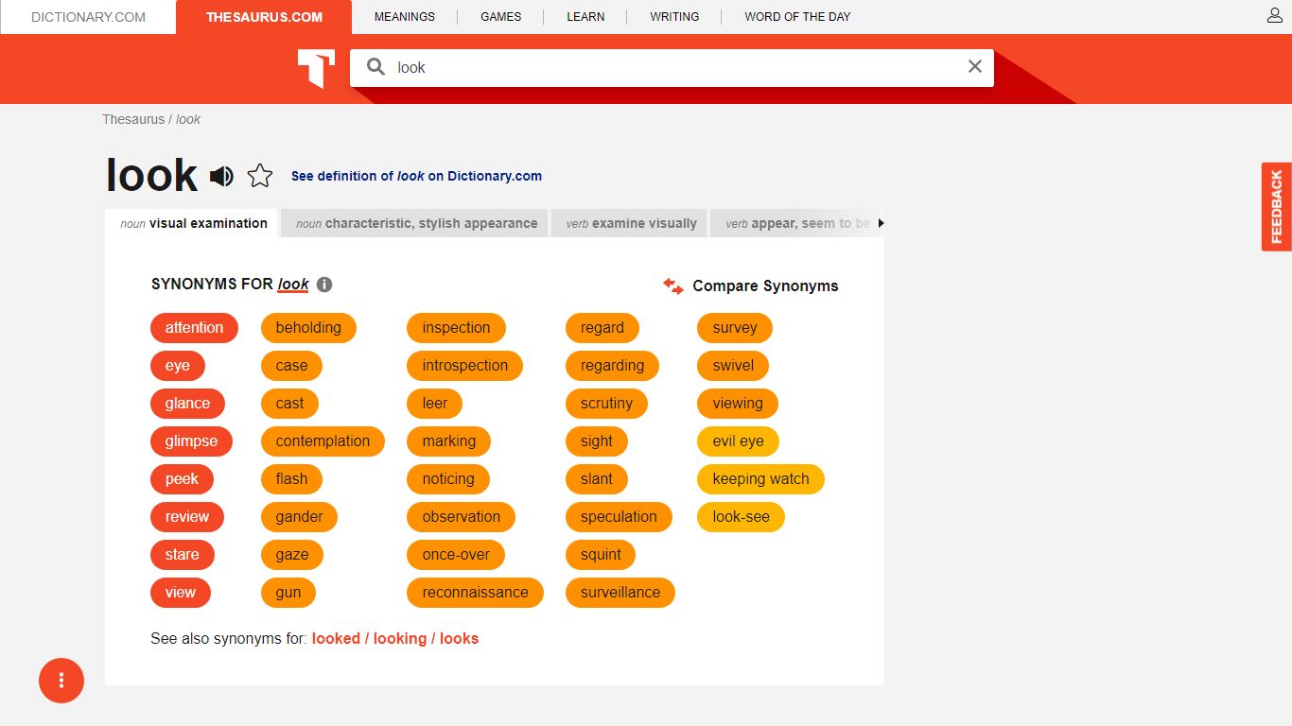Switch to the Dictionary.com tab
Screen dimensions: 1292x726
pos(88,17)
